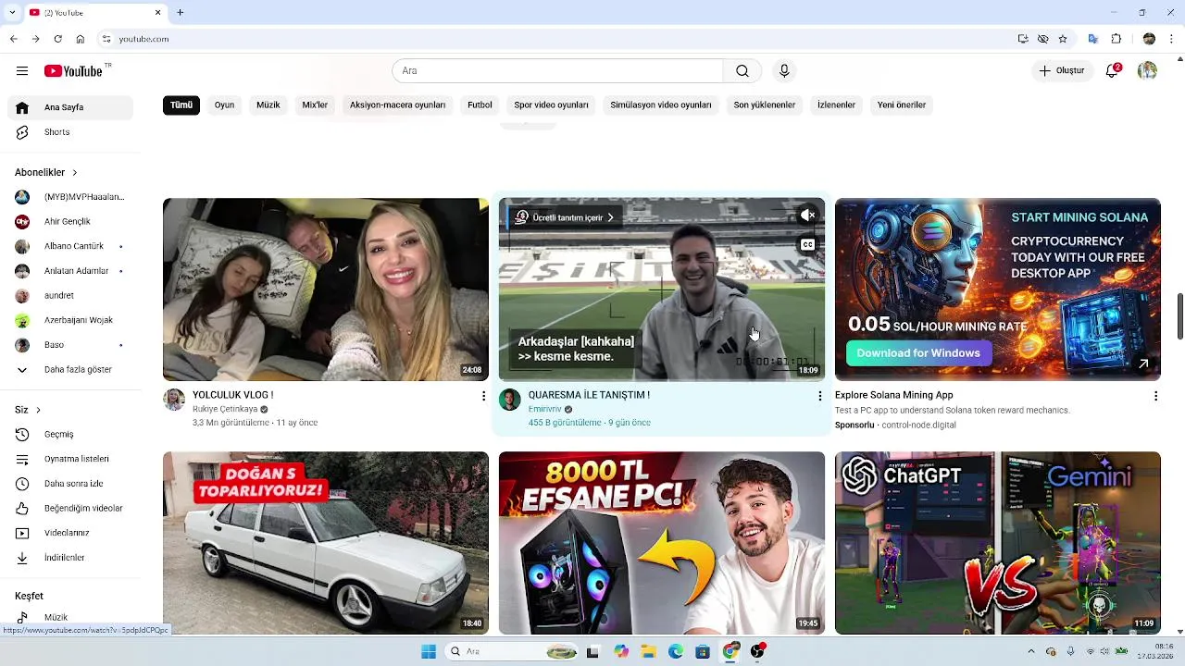Select Aksiyon-macera oyunları chip
Viewport: 1185px width, 666px height.
(x=398, y=105)
